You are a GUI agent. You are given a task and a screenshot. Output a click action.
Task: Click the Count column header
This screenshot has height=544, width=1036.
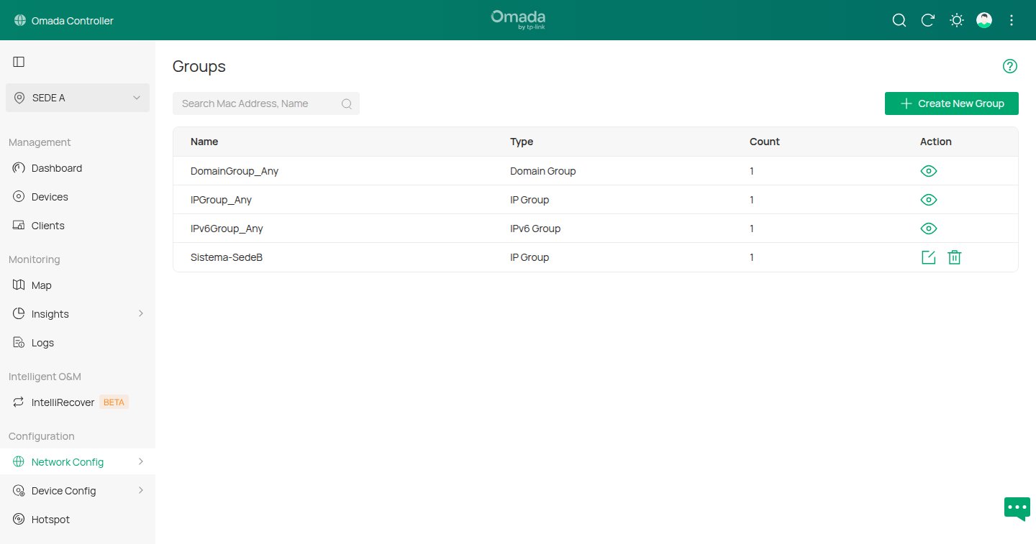tap(765, 142)
